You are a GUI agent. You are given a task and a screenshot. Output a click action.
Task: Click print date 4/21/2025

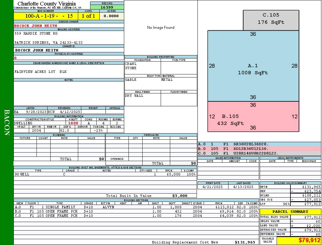(213, 187)
